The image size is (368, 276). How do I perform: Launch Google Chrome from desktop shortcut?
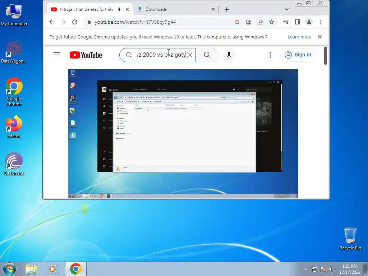pos(14,92)
